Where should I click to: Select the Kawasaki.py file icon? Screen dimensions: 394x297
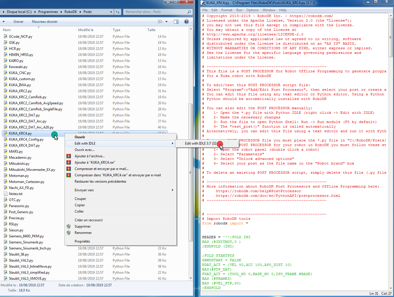(x=5, y=67)
